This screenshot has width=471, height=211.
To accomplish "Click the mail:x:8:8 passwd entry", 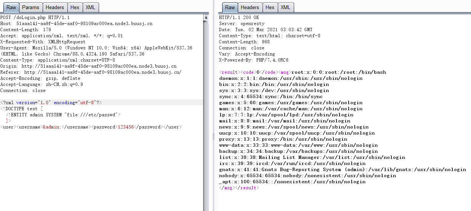I will coord(285,121).
